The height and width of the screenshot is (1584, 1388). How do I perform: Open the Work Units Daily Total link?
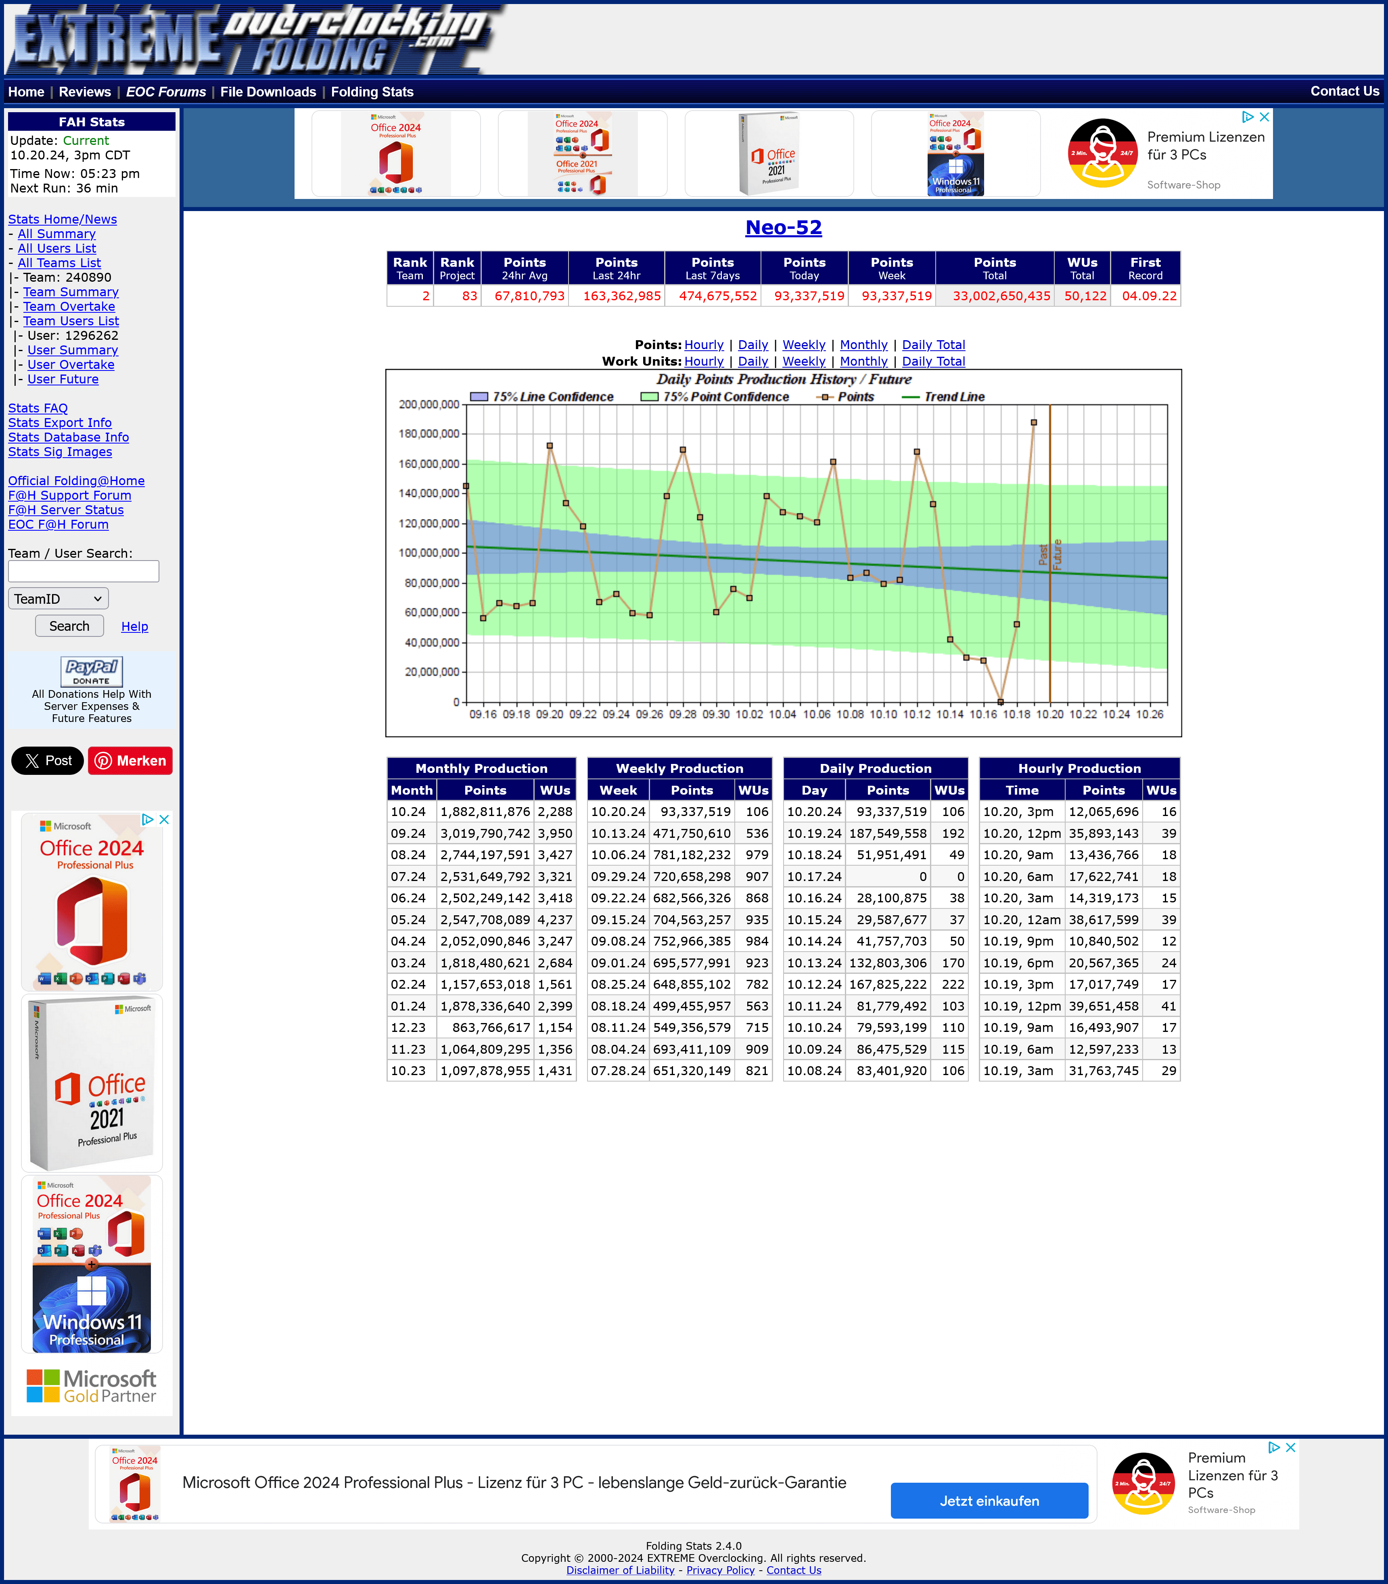[x=933, y=361]
